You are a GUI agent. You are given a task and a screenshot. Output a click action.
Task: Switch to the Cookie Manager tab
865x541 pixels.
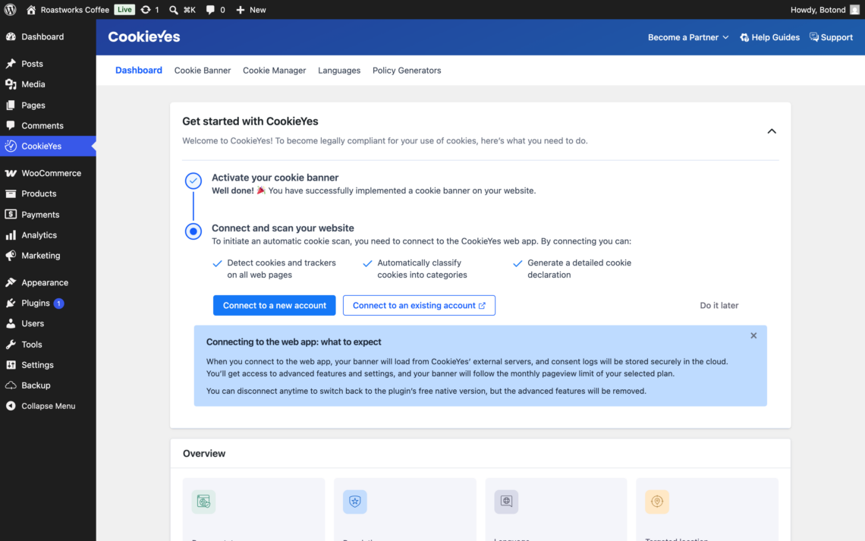[274, 70]
